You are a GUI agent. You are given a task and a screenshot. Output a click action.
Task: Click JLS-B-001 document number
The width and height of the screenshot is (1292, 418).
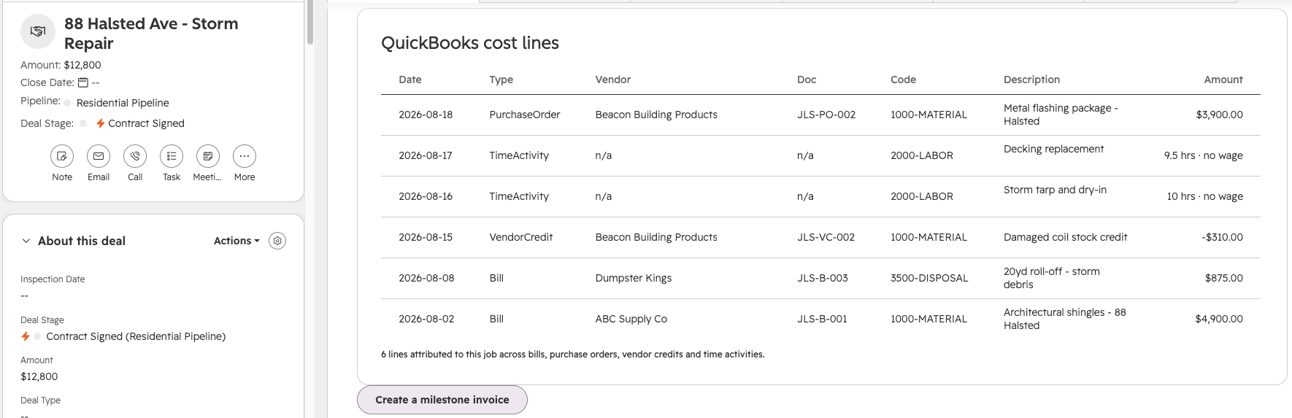[822, 319]
